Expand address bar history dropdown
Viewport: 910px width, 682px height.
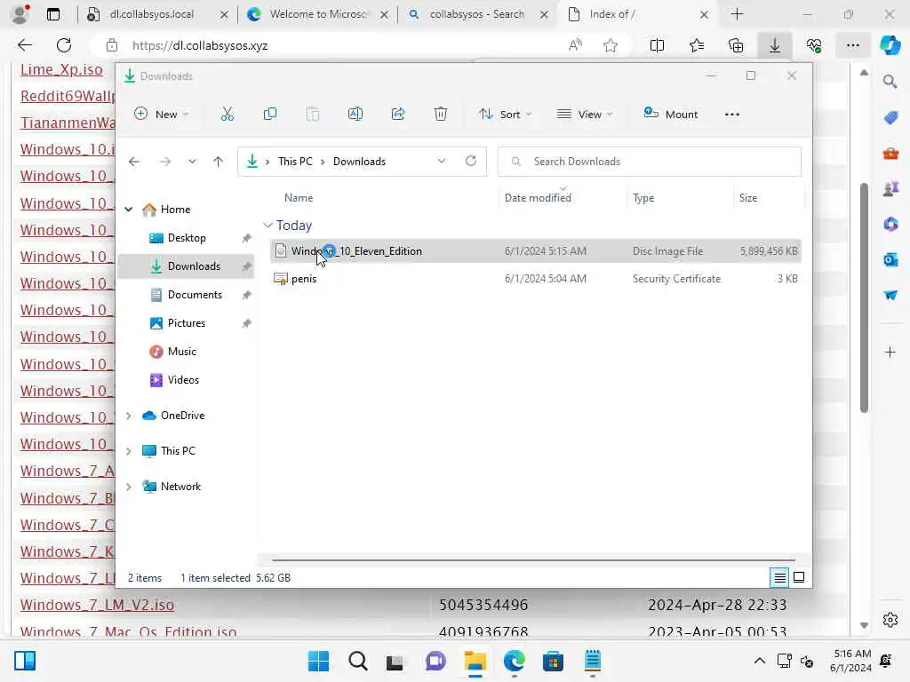coord(442,162)
